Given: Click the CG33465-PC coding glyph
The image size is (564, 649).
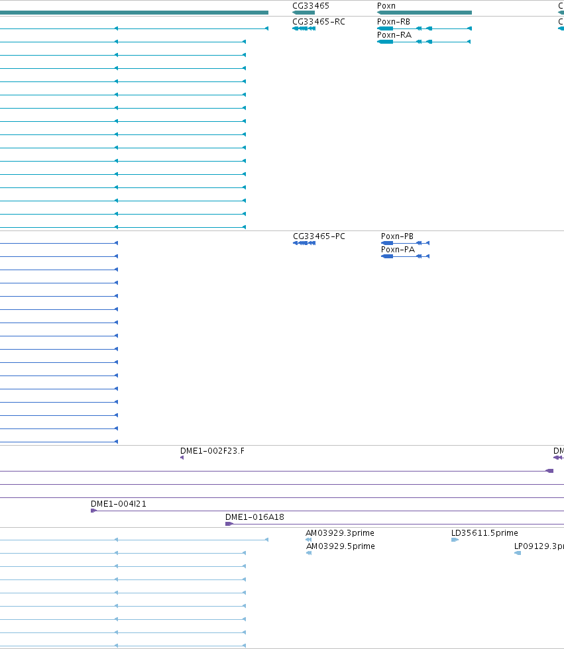Looking at the screenshot, I should point(304,243).
